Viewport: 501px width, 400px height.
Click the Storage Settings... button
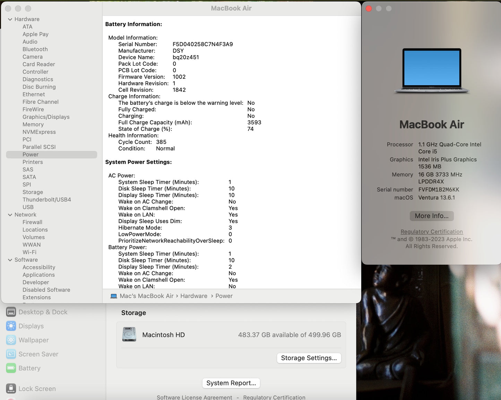click(x=309, y=358)
